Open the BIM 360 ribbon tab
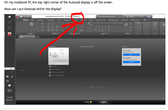This screenshot has height=110, width=168. click(124, 20)
